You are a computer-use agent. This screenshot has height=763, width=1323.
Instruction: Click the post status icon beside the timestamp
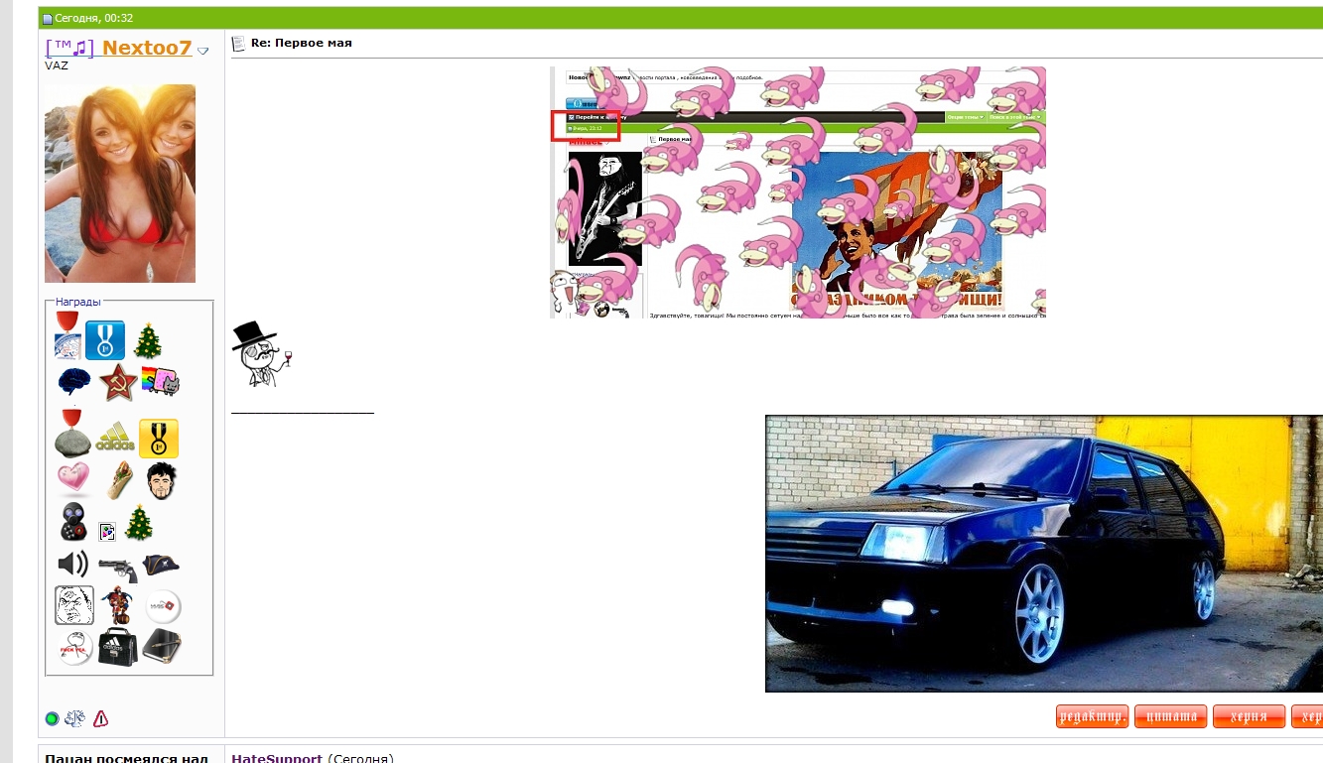click(x=47, y=18)
